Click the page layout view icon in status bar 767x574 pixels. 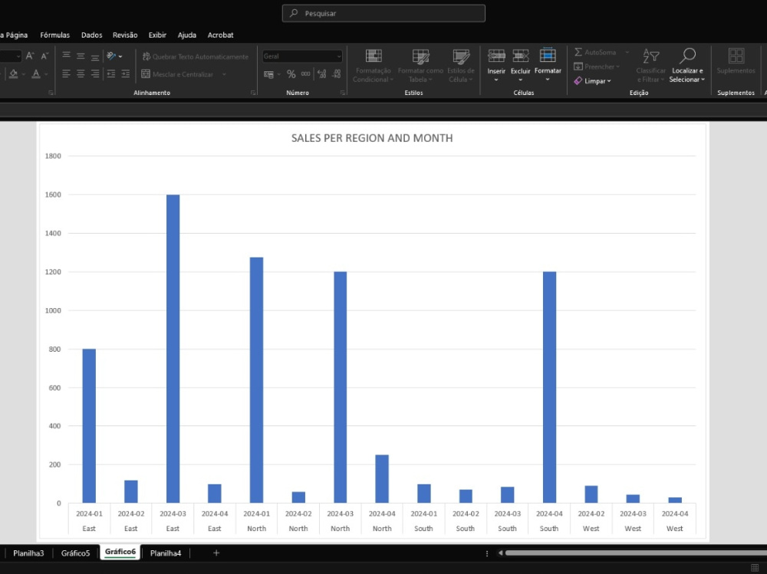[x=755, y=568]
